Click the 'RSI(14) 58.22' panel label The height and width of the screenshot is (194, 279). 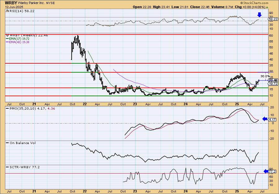tap(22, 11)
